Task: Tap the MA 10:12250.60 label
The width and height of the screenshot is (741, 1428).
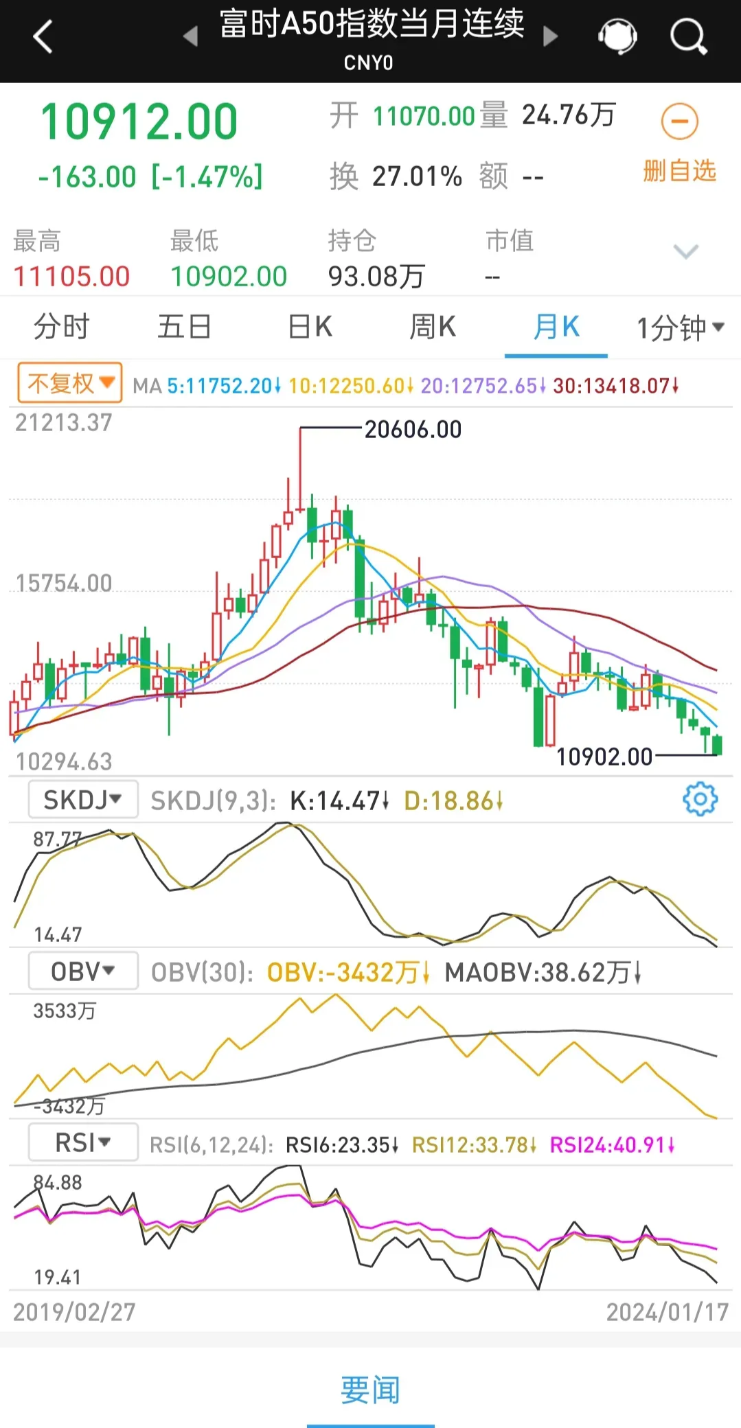Action: click(351, 386)
